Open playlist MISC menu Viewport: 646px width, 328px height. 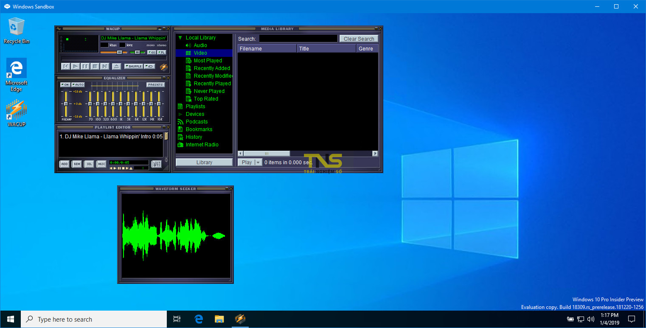pyautogui.click(x=101, y=164)
